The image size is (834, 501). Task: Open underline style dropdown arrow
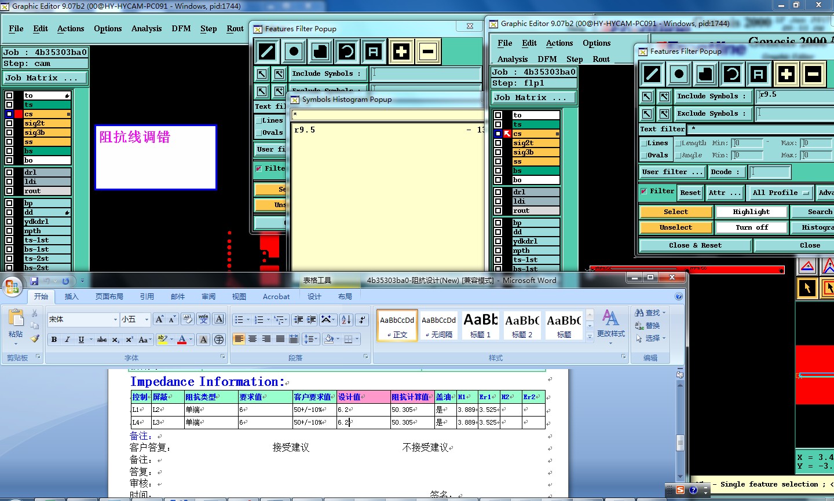[91, 340]
